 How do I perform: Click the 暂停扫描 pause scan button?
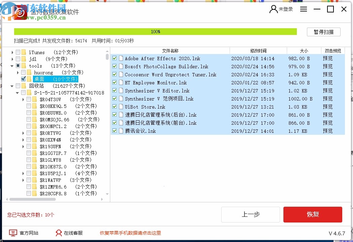[323, 32]
